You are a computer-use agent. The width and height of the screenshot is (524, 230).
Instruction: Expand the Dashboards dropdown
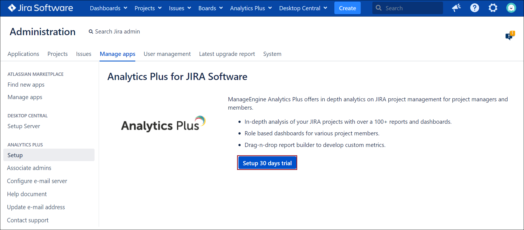108,8
